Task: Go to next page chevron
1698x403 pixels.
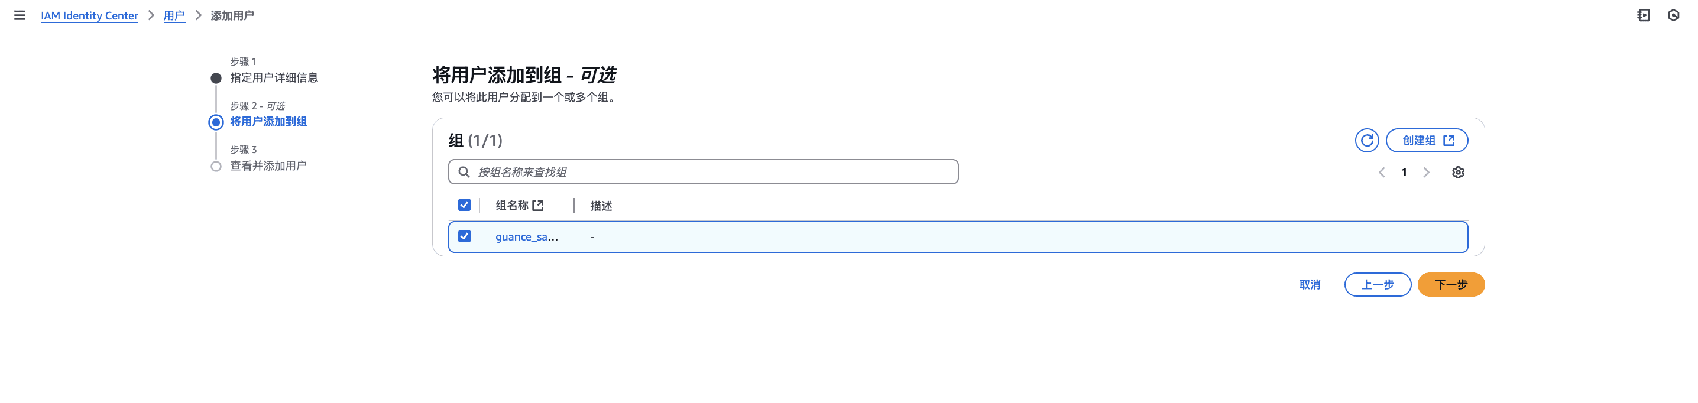Action: point(1426,173)
